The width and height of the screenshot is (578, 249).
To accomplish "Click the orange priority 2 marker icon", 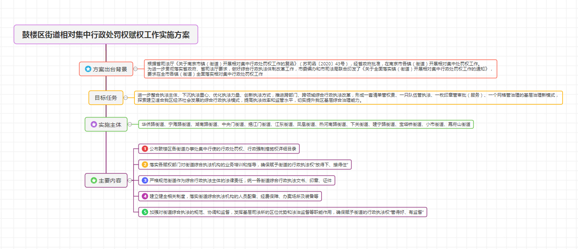I will tap(145, 165).
